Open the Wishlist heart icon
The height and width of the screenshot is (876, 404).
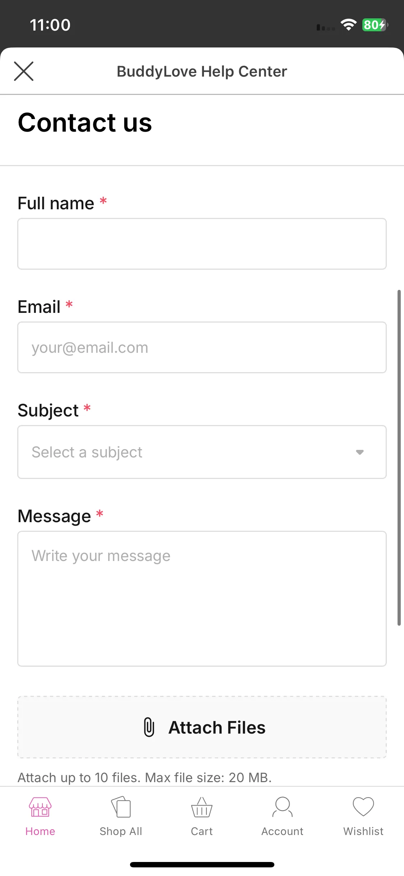point(363,807)
